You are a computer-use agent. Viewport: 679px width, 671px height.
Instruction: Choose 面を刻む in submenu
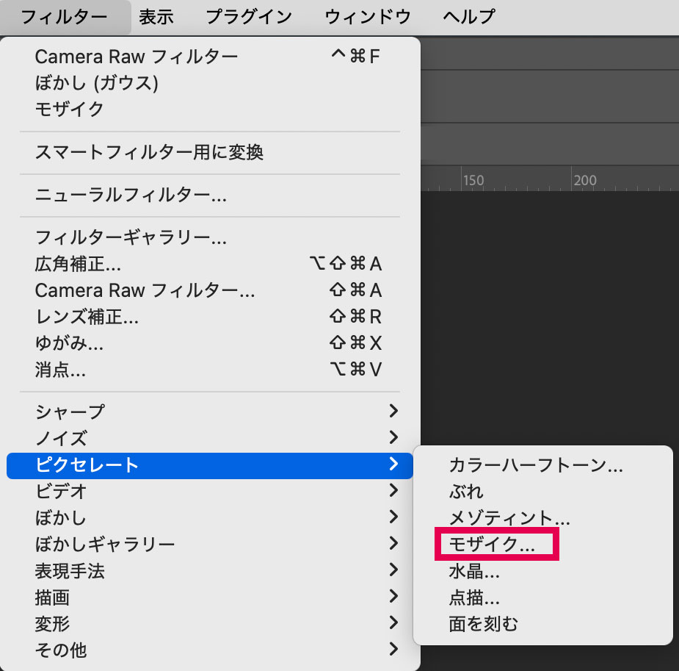click(x=543, y=624)
